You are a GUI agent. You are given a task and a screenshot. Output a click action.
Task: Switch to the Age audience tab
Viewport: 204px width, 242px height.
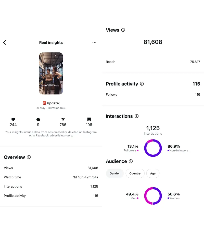[153, 173]
